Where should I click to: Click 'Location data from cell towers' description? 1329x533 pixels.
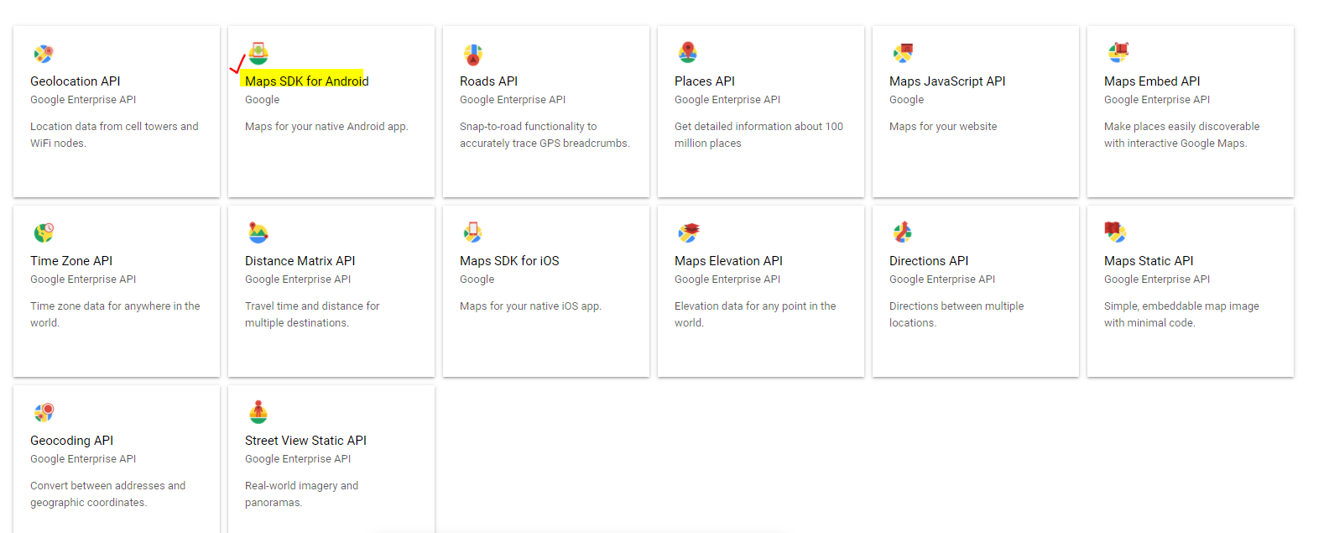(114, 135)
